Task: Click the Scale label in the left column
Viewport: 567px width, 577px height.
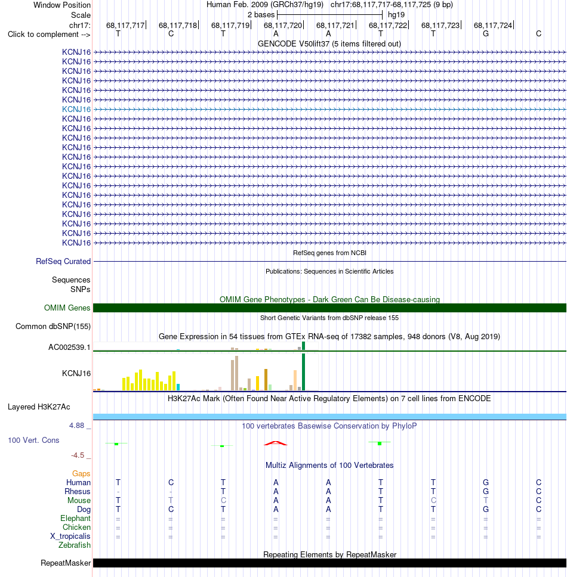Action: tap(81, 15)
